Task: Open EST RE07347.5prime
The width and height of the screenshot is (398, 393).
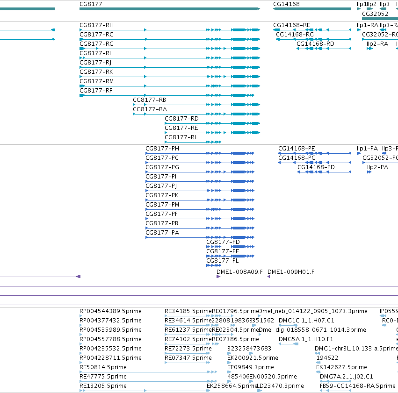Action: coord(188,358)
